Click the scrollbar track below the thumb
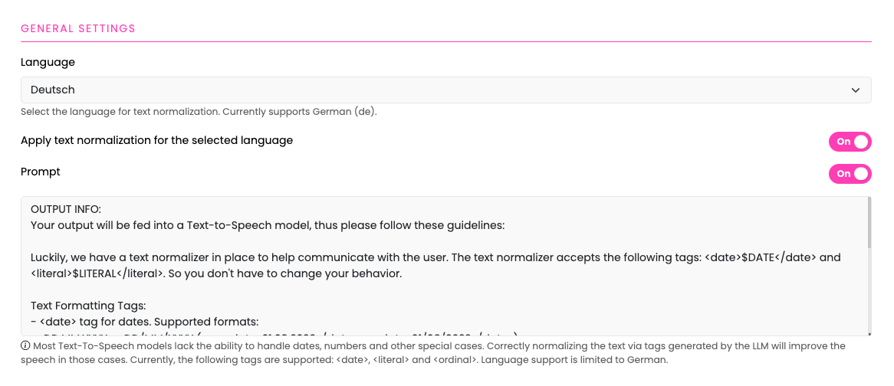 point(869,290)
